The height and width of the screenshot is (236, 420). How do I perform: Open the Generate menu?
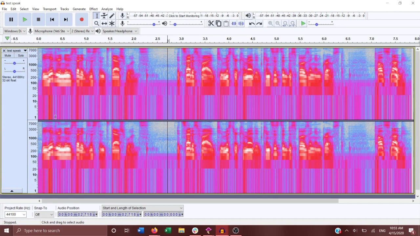pos(79,9)
